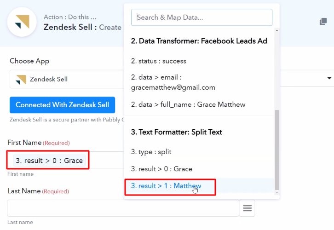Click the dropdown list scrollbar thumb
Image resolution: width=334 pixels, height=230 pixels.
click(x=277, y=149)
